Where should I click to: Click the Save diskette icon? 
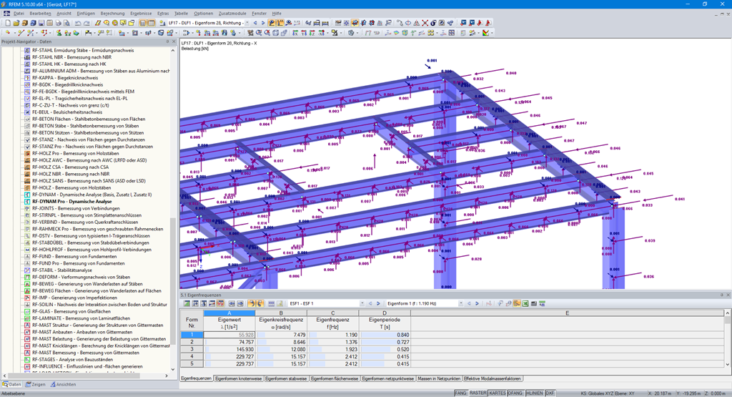(41, 22)
